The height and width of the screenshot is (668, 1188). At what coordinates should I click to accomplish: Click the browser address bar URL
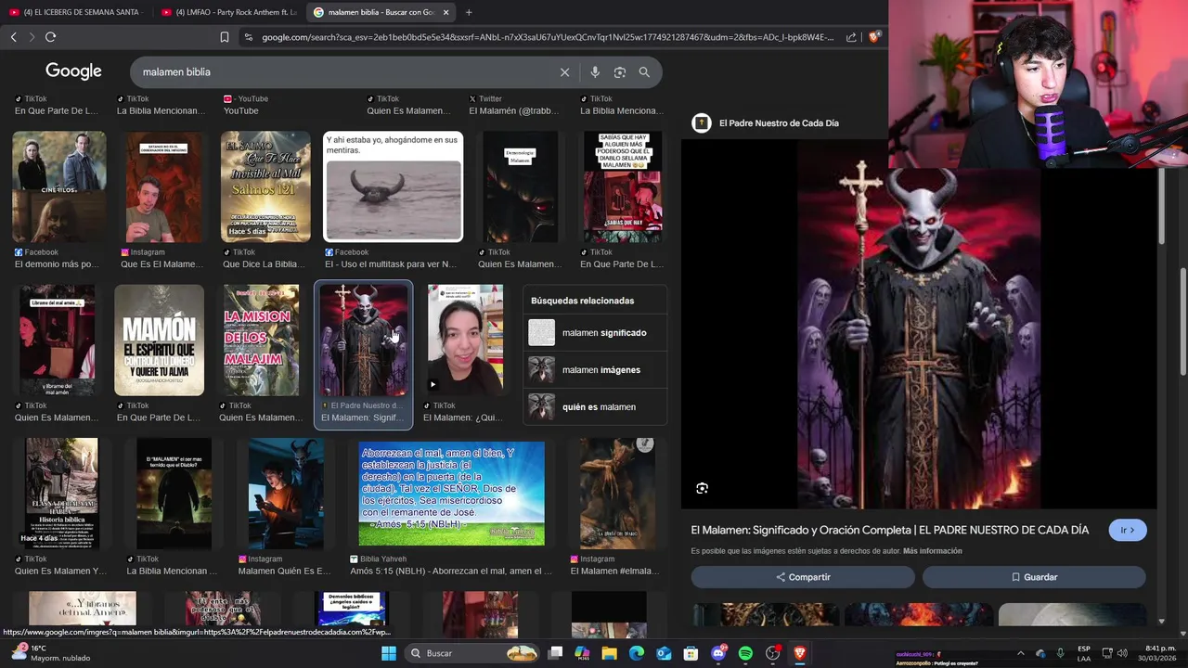pyautogui.click(x=548, y=37)
